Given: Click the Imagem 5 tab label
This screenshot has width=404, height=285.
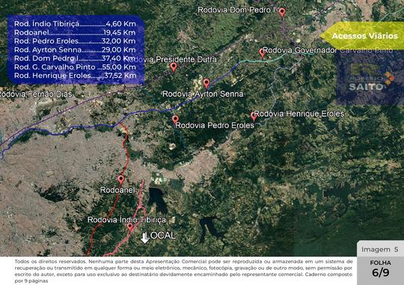Looking at the screenshot, I should [380, 249].
